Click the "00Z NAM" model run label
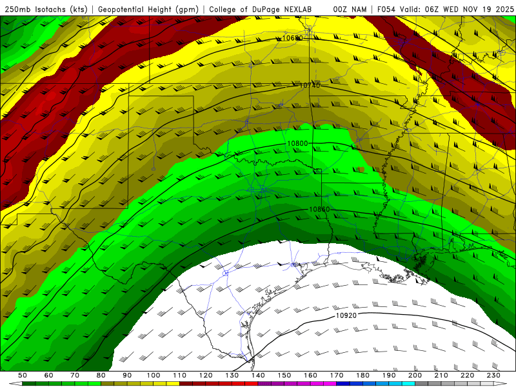Screen dimensions: 516x387 pyautogui.click(x=350, y=10)
